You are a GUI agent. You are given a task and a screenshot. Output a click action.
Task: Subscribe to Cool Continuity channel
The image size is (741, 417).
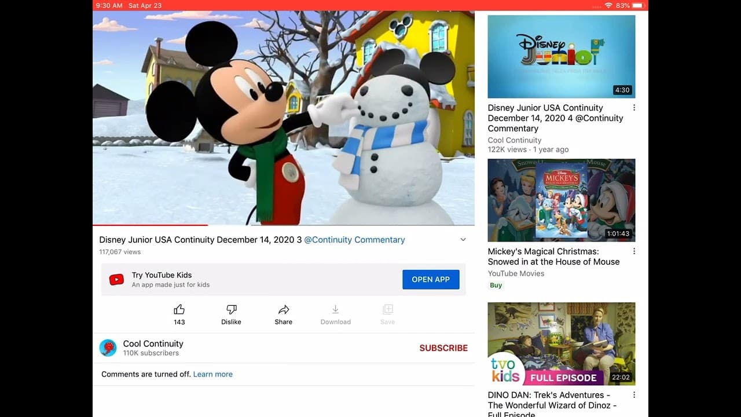tap(443, 348)
